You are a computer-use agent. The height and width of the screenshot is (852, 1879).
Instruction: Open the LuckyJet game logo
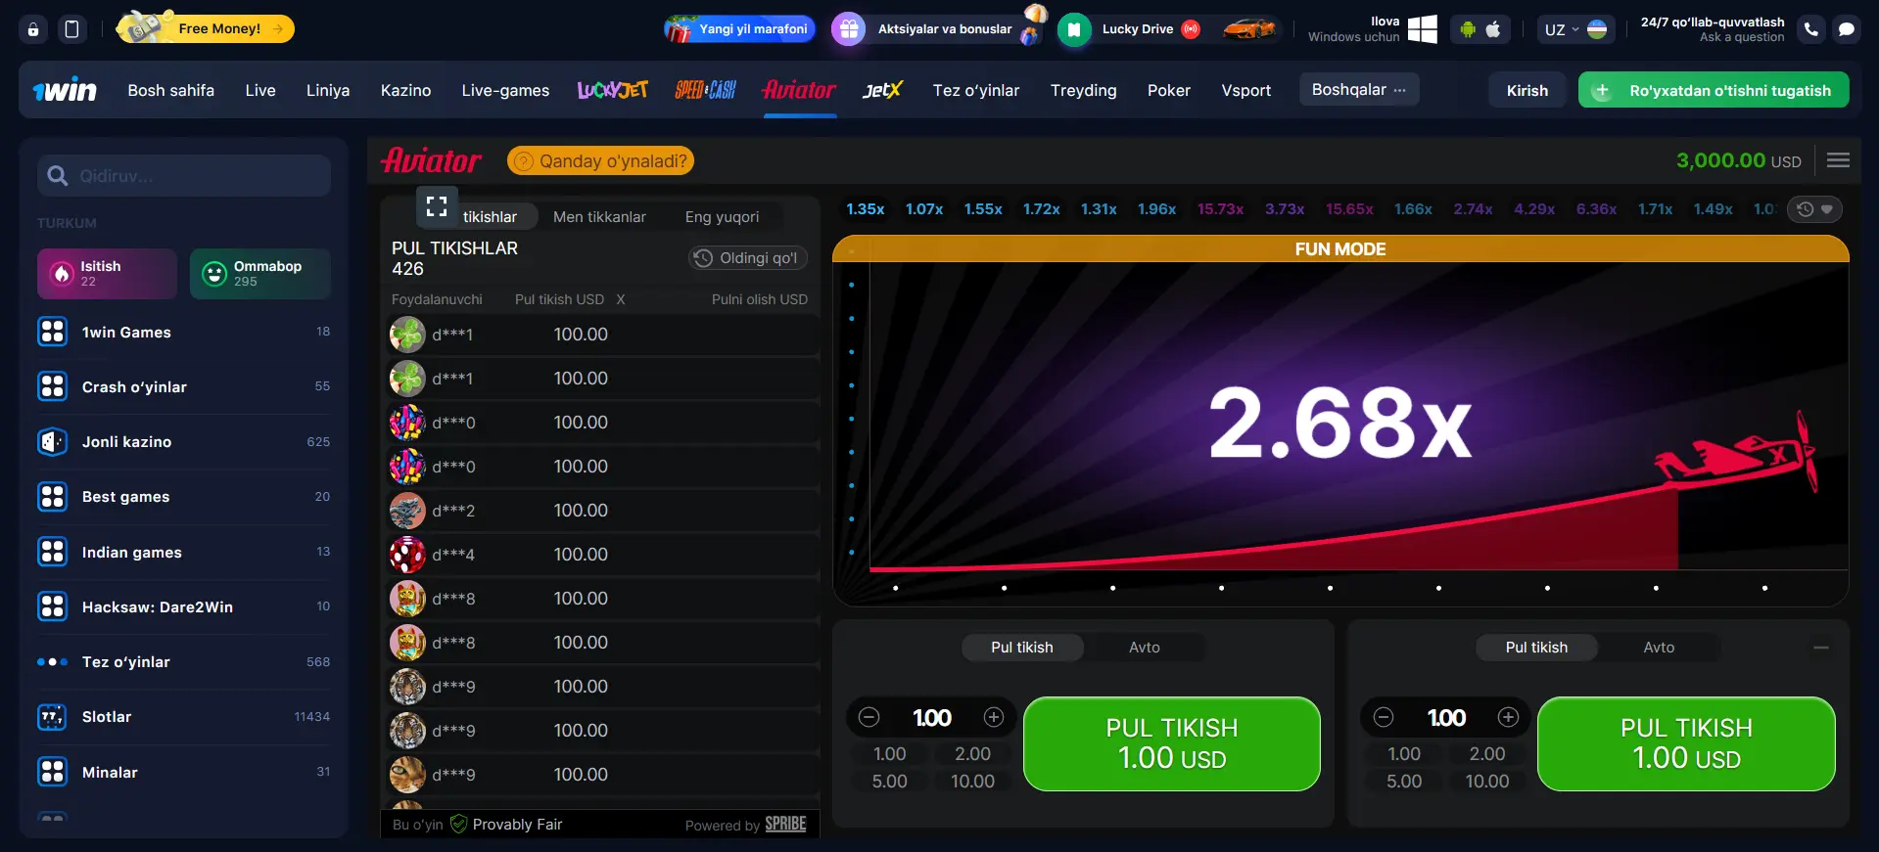[x=612, y=90]
